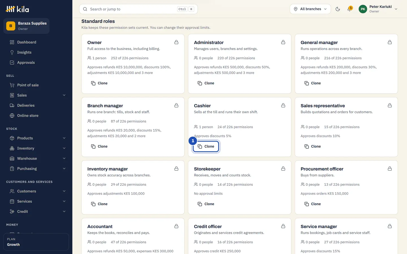
Task: Focus the Search or jump to field
Action: [x=138, y=9]
